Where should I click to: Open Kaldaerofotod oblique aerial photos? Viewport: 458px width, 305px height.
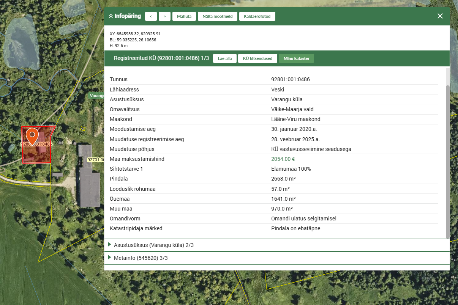point(257,16)
